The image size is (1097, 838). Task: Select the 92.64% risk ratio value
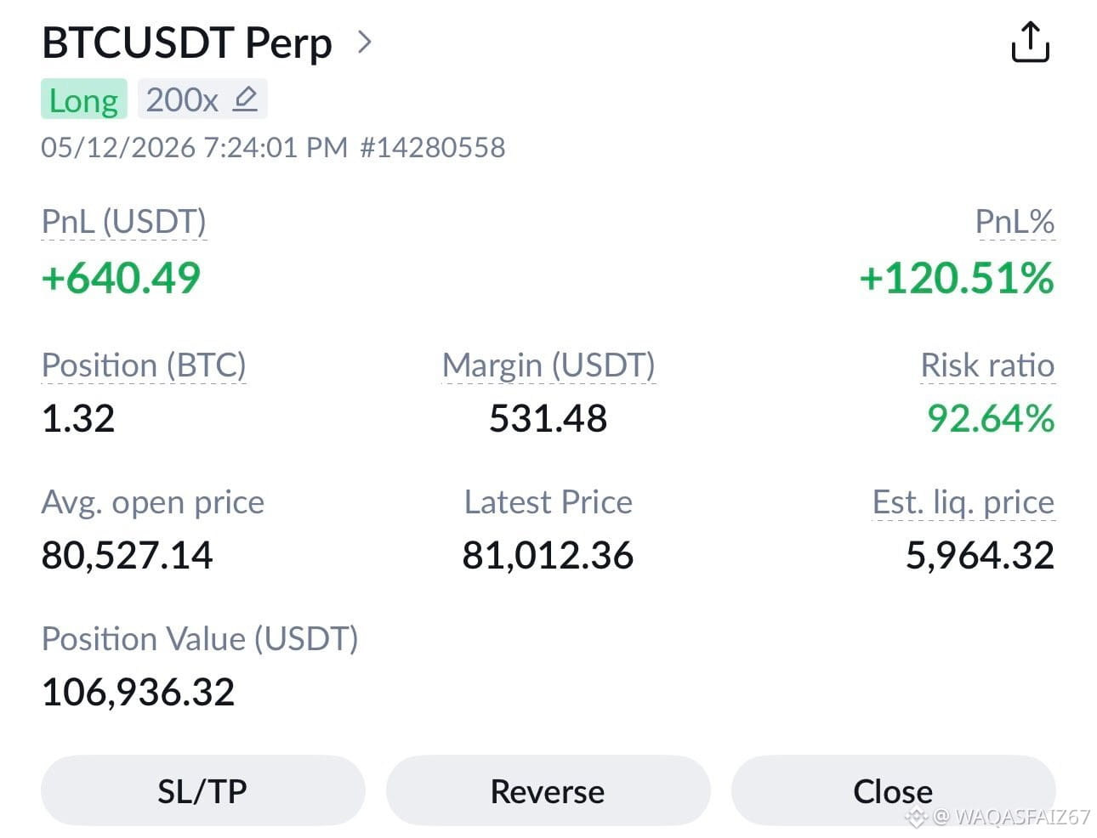tap(991, 418)
